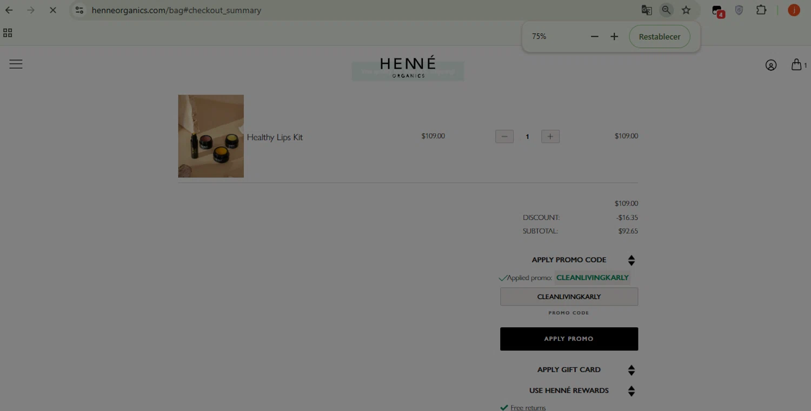The height and width of the screenshot is (411, 811).
Task: Open the hamburger navigation menu
Action: click(16, 64)
